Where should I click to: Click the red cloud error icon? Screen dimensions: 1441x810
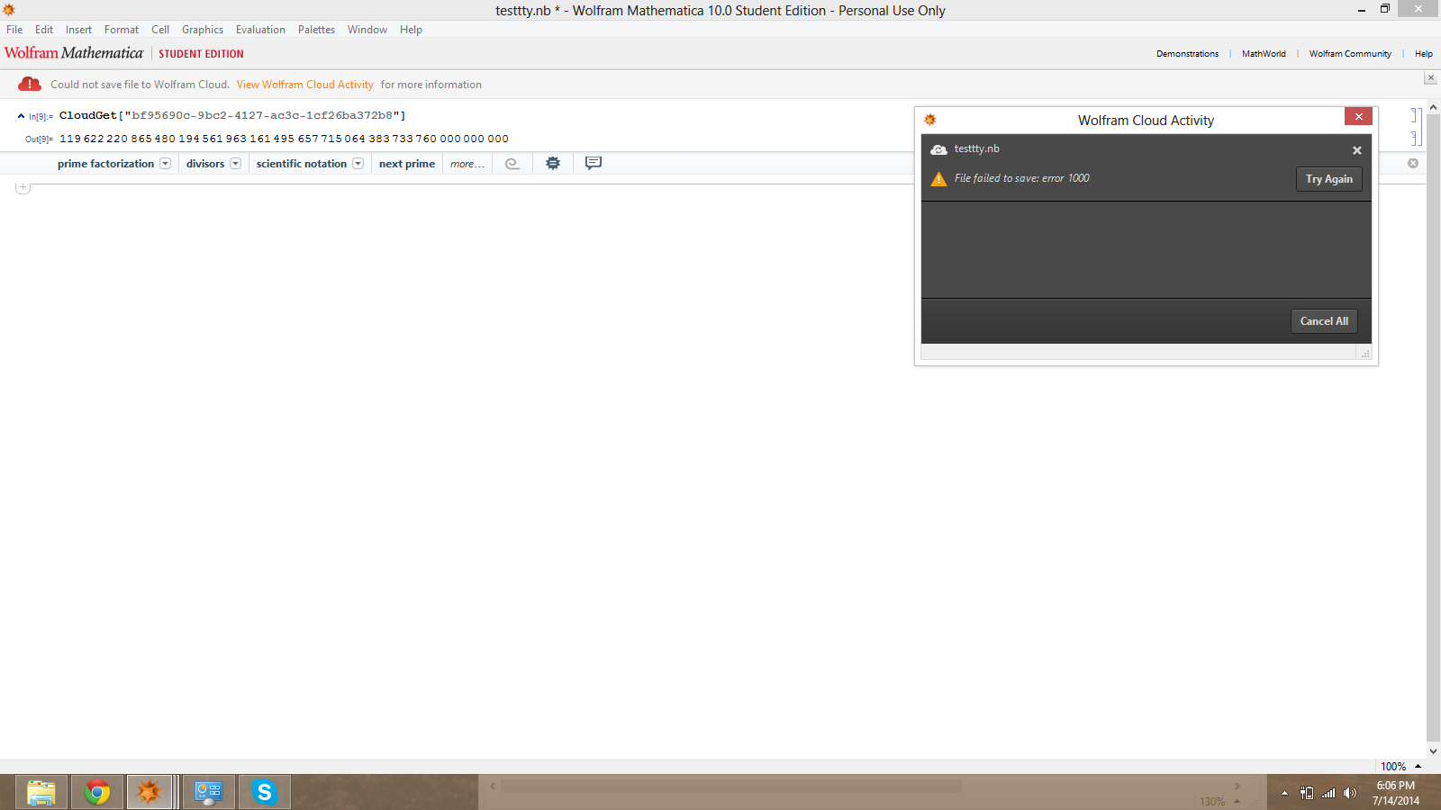[30, 84]
